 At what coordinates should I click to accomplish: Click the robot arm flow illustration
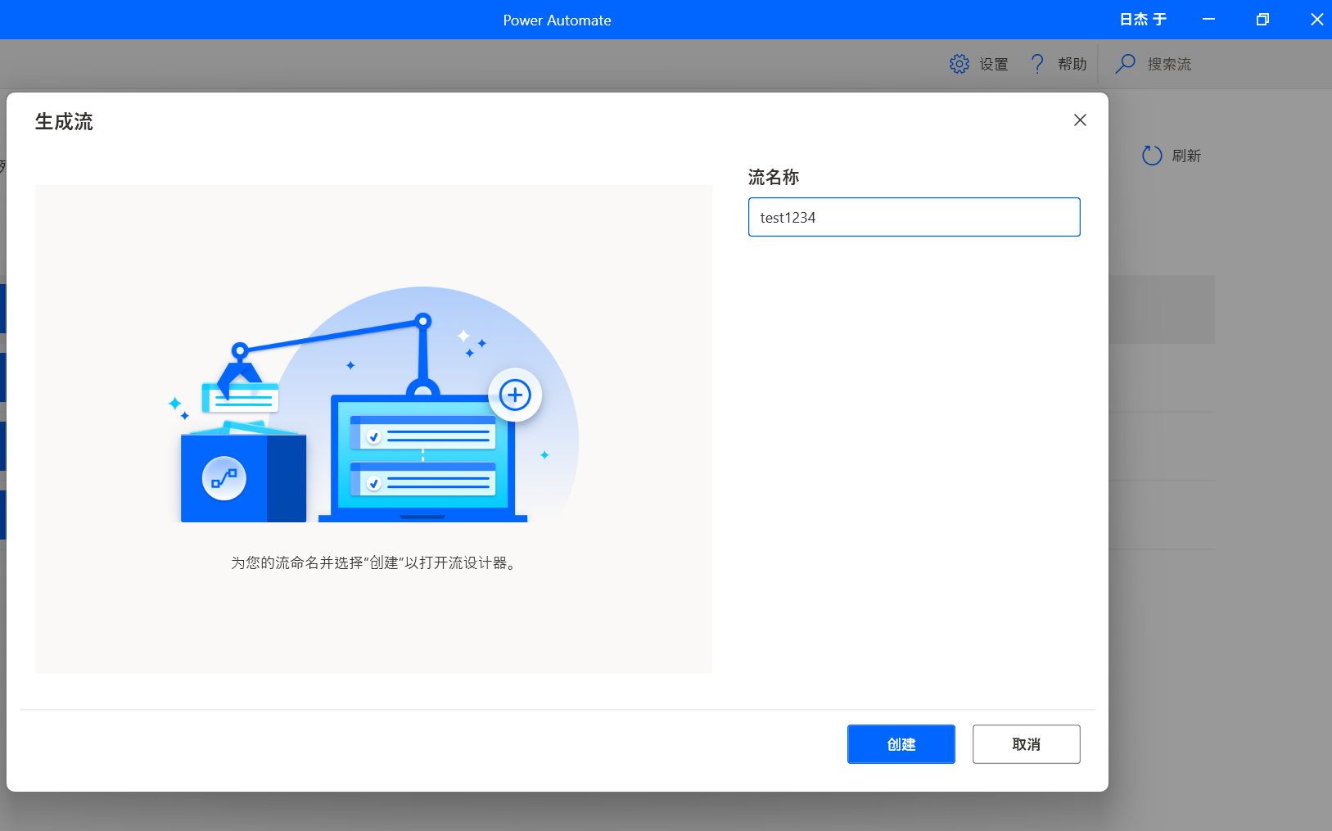tap(373, 405)
